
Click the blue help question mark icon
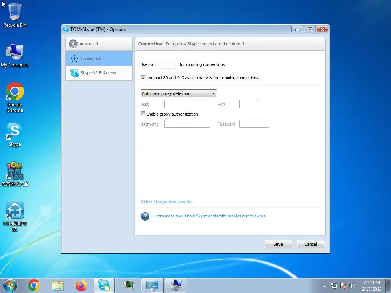point(145,216)
